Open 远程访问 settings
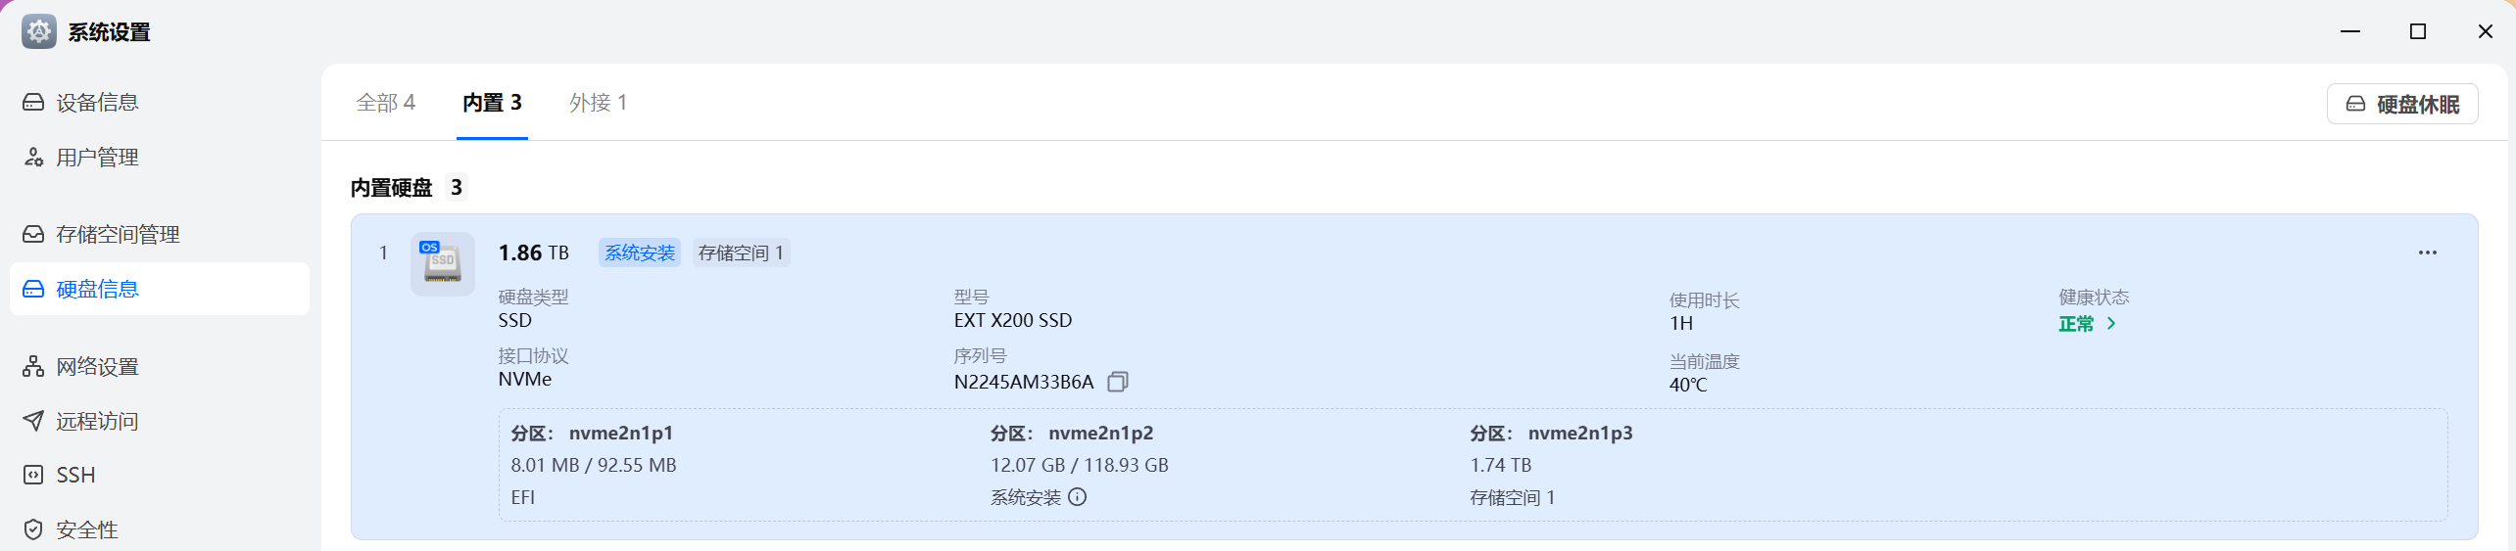 [x=97, y=422]
